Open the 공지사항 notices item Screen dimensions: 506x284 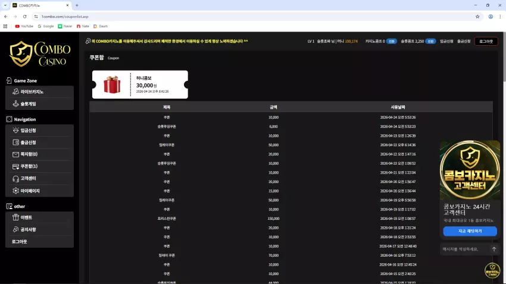(39, 229)
